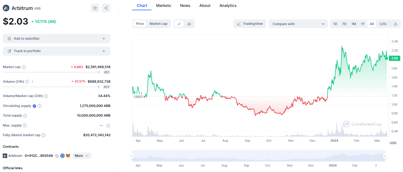The image size is (403, 172).
Task: Toggle chart to Market cap view
Action: click(x=158, y=24)
